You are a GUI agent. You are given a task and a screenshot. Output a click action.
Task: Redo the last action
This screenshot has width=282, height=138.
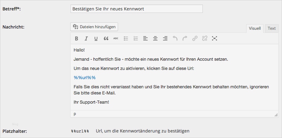pos(185,39)
